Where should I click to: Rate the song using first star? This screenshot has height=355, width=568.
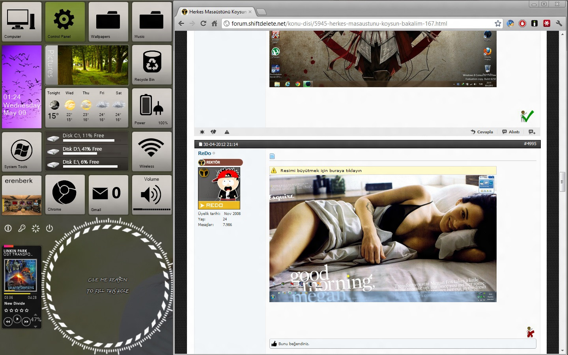tap(6, 310)
